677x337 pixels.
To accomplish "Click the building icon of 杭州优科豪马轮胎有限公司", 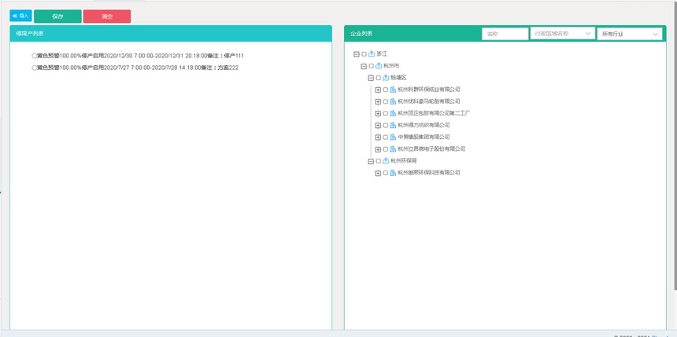I will click(x=393, y=101).
